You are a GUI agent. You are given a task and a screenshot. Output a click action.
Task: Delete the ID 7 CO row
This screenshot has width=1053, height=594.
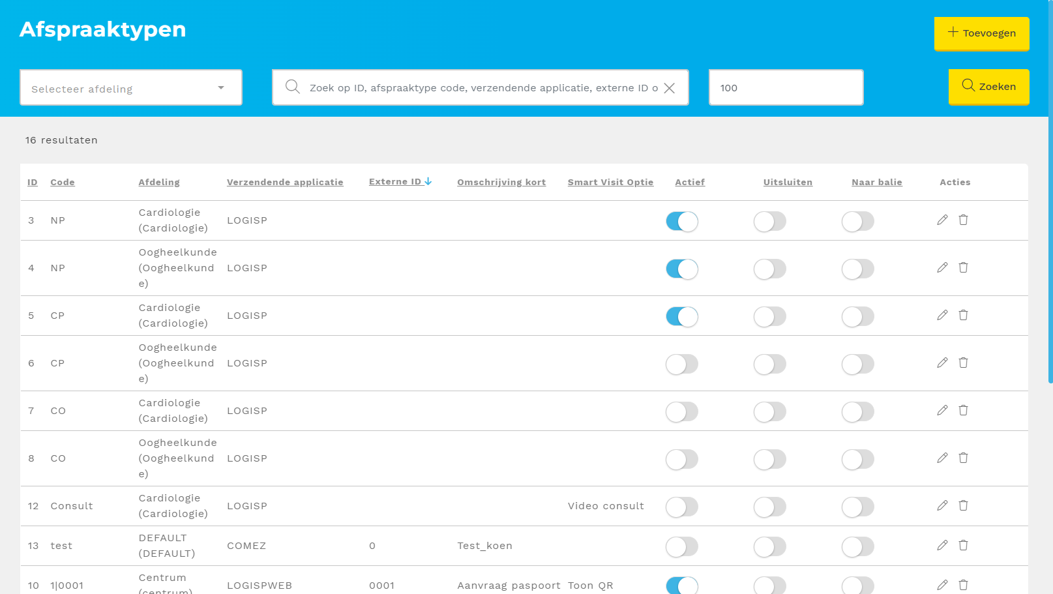pyautogui.click(x=963, y=411)
